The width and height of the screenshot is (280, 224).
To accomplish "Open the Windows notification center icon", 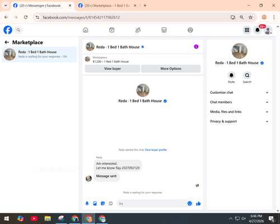I will [271, 218].
